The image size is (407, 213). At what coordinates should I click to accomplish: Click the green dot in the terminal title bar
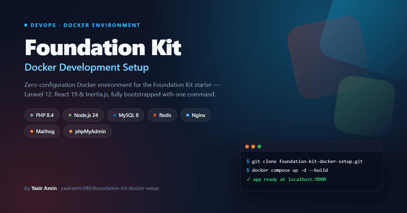259,147
